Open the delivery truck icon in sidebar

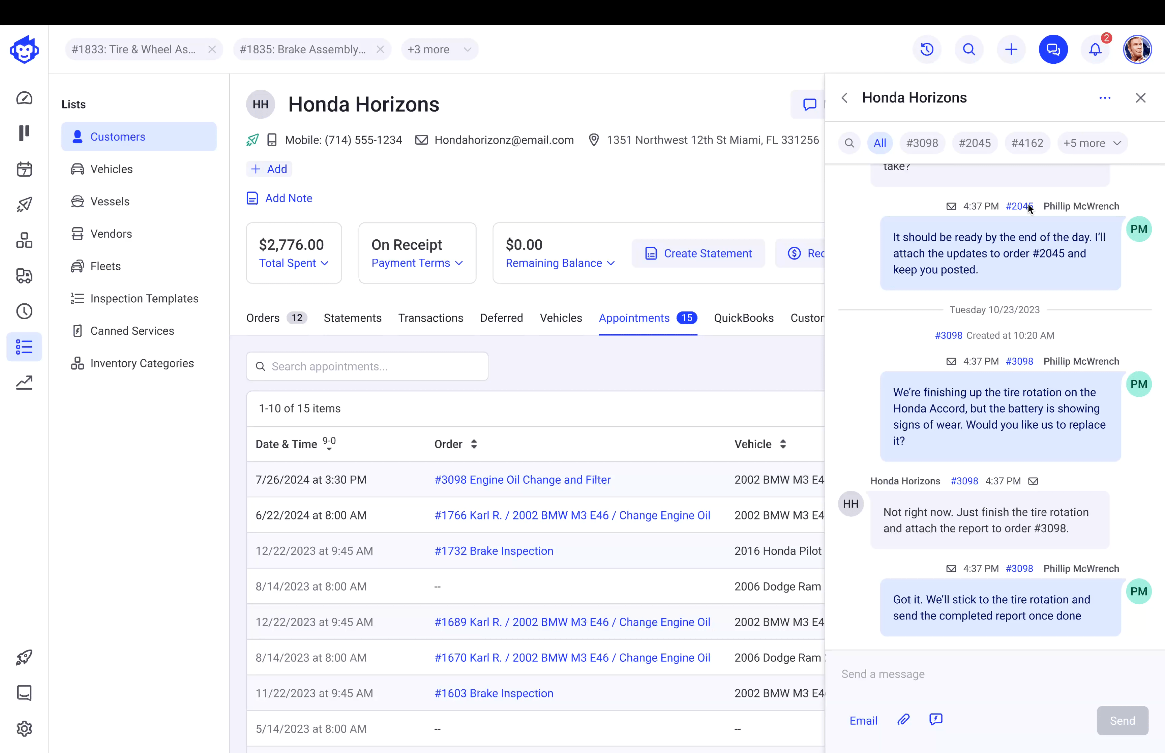click(24, 276)
